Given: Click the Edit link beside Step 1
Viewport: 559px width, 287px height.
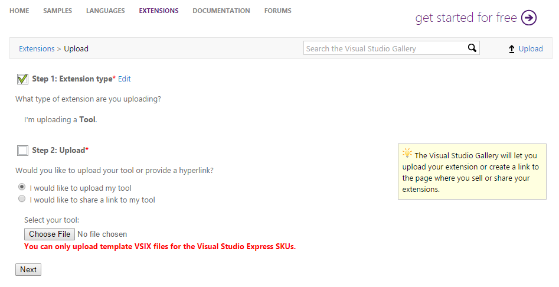Looking at the screenshot, I should coord(124,79).
